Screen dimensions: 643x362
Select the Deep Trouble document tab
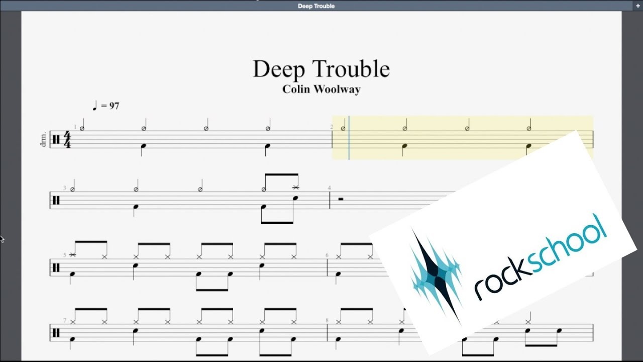click(x=316, y=6)
